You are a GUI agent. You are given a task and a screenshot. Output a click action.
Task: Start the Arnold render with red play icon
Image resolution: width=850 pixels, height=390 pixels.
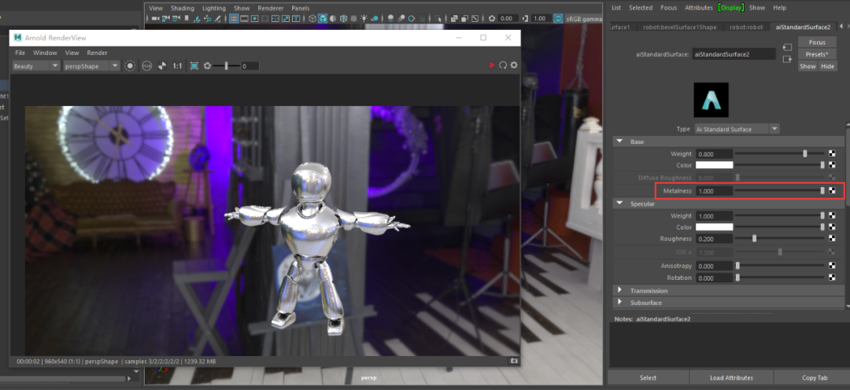492,65
